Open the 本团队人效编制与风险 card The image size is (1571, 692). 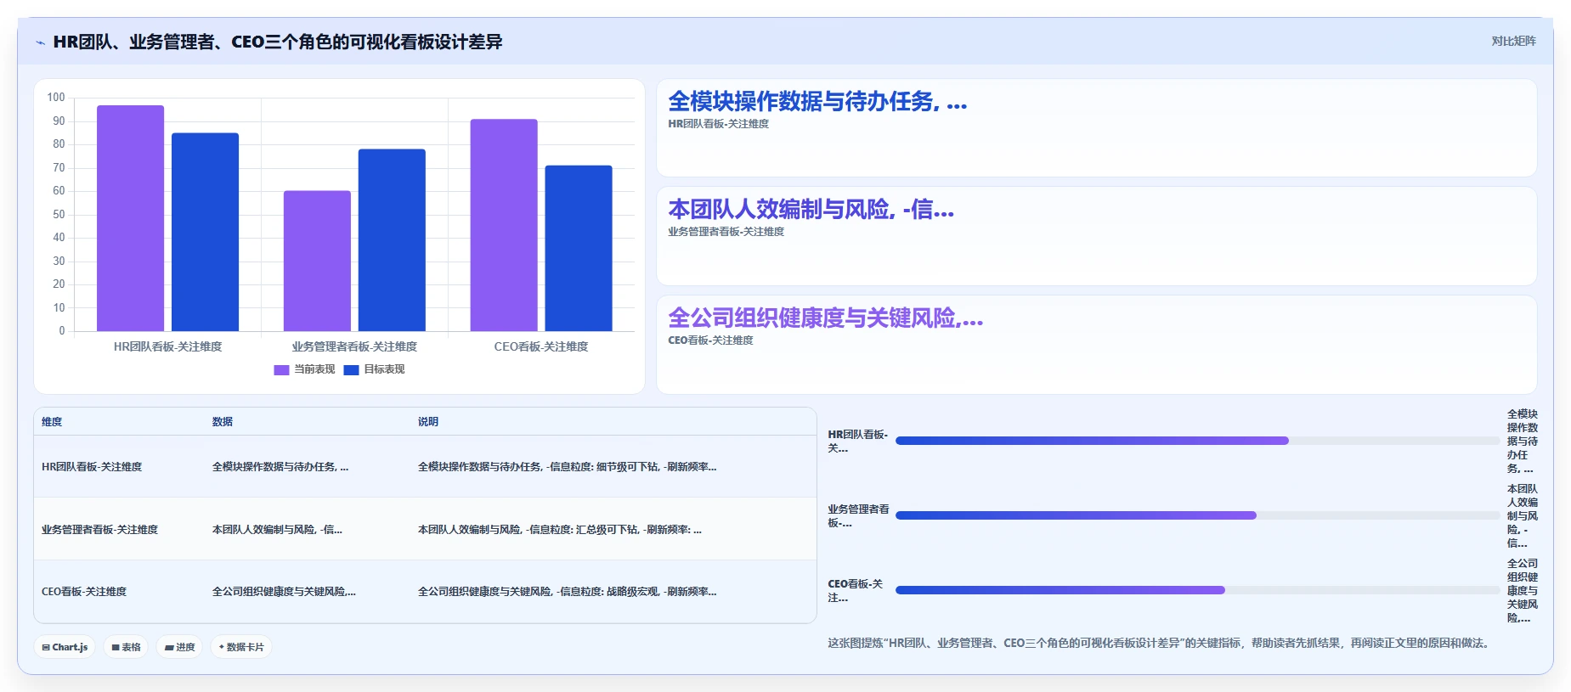(x=1096, y=236)
